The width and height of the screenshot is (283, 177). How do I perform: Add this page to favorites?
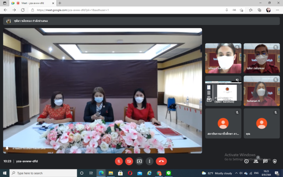[251, 10]
